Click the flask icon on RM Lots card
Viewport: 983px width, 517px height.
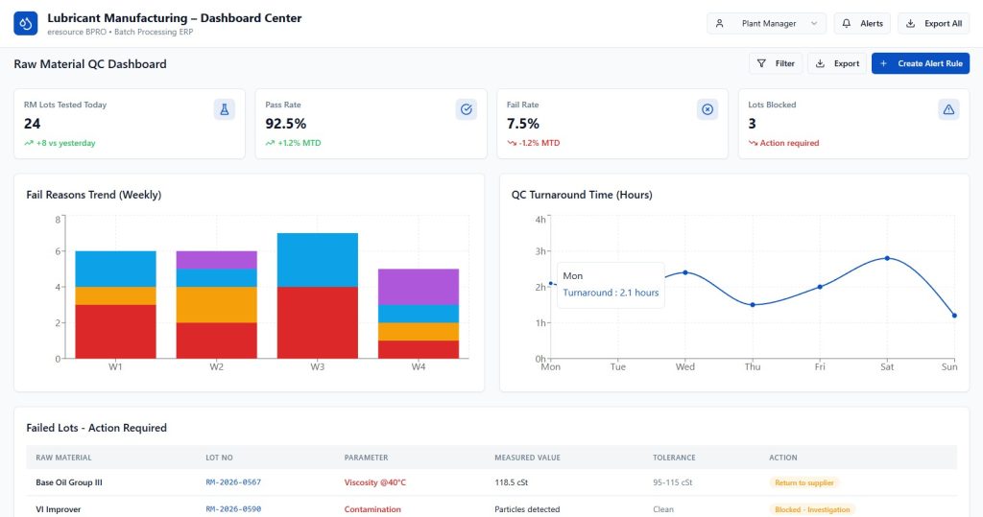(x=224, y=109)
